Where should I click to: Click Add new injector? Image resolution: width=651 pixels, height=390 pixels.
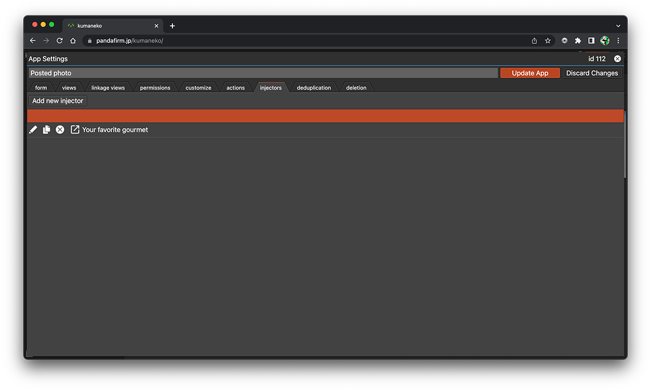pyautogui.click(x=58, y=100)
